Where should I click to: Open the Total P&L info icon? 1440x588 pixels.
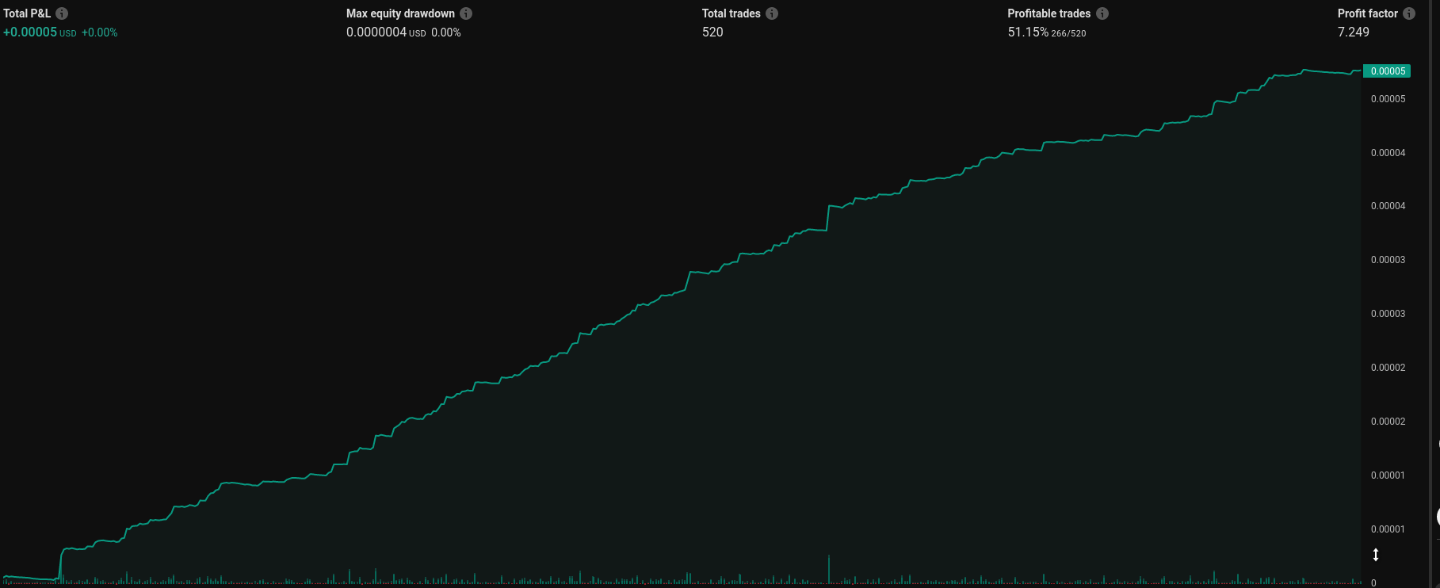pos(62,13)
